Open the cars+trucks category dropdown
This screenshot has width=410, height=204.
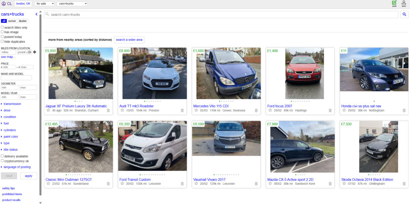[72, 4]
